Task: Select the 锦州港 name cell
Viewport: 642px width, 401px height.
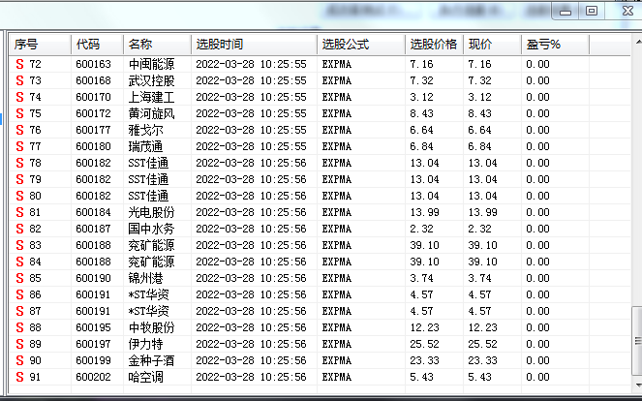Action: click(x=146, y=278)
